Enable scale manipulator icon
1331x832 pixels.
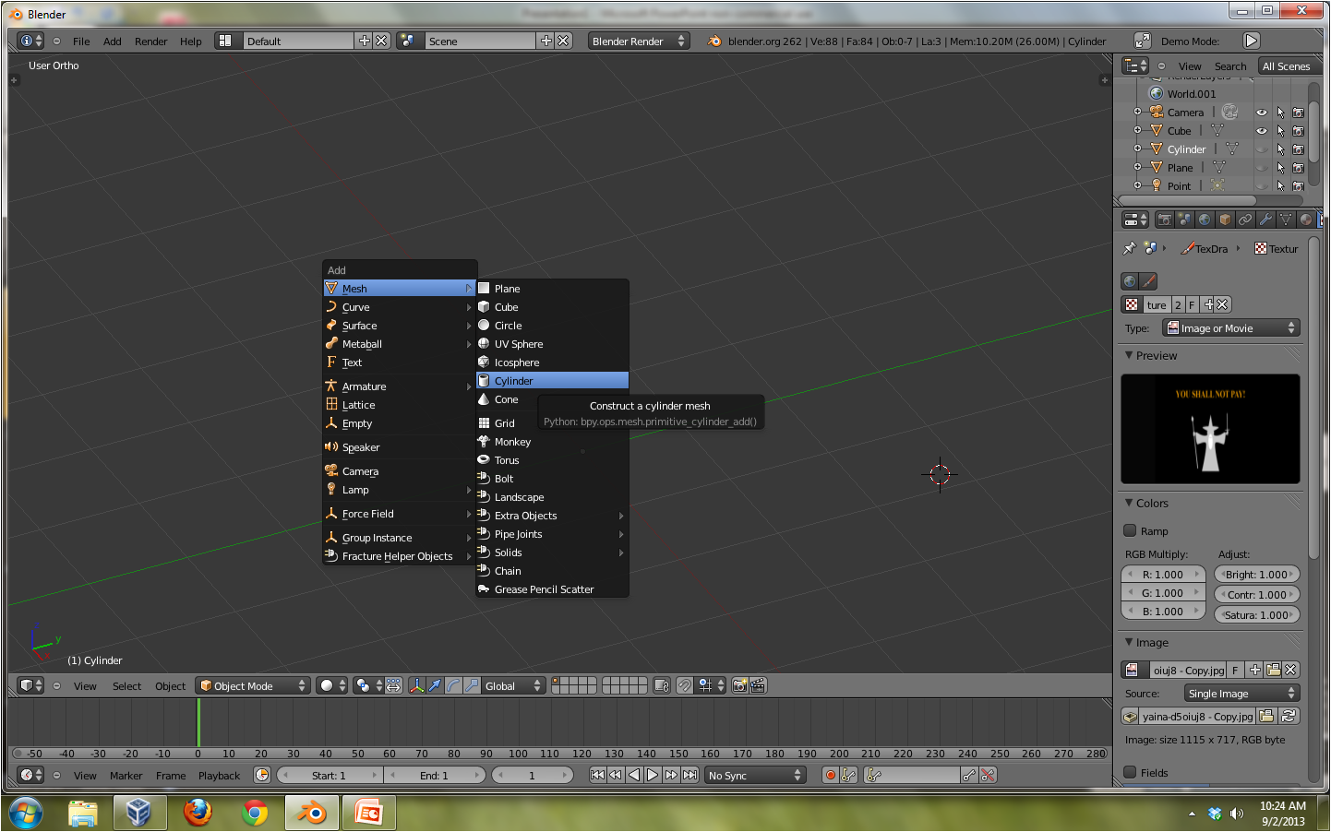tap(472, 685)
